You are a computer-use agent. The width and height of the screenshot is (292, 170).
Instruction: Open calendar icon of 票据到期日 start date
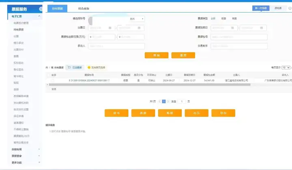[232, 28]
